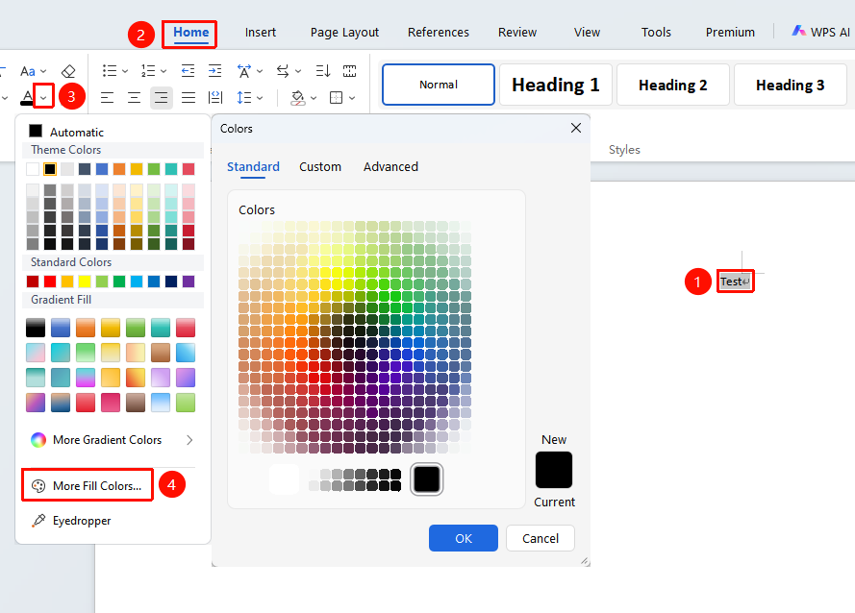Toggle right alignment for the paragraph
855x613 pixels.
(x=162, y=98)
